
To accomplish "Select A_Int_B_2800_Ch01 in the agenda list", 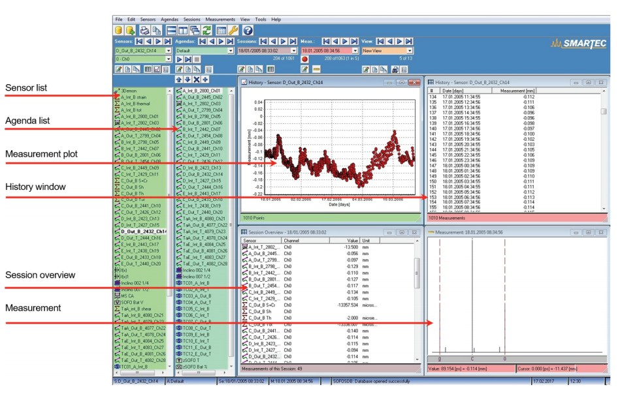I will [x=202, y=91].
